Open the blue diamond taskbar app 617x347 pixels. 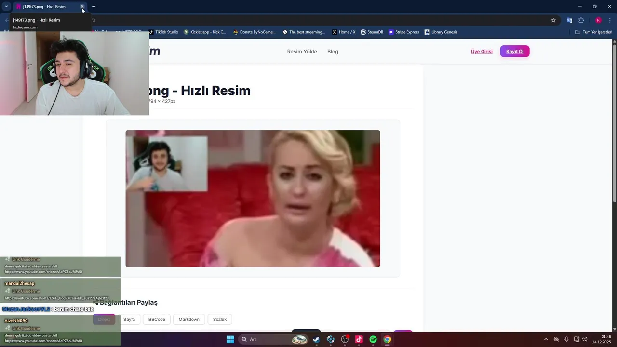click(331, 339)
